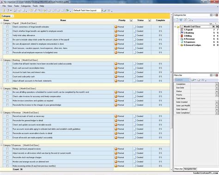Click the green icon in main toolbar
The image size is (219, 175).
[x=67, y=11]
